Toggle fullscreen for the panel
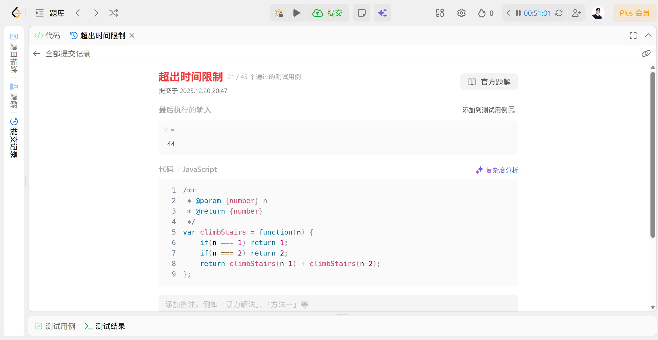Viewport: 658px width, 340px height. point(633,36)
